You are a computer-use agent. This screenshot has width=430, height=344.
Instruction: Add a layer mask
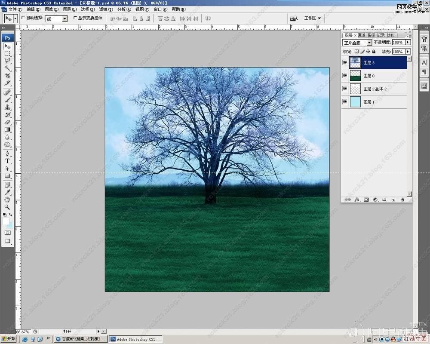[366, 200]
